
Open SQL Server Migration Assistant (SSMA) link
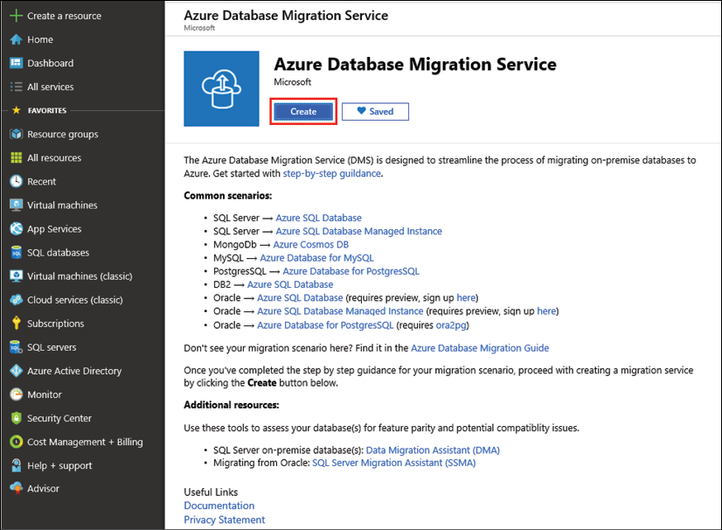click(393, 463)
